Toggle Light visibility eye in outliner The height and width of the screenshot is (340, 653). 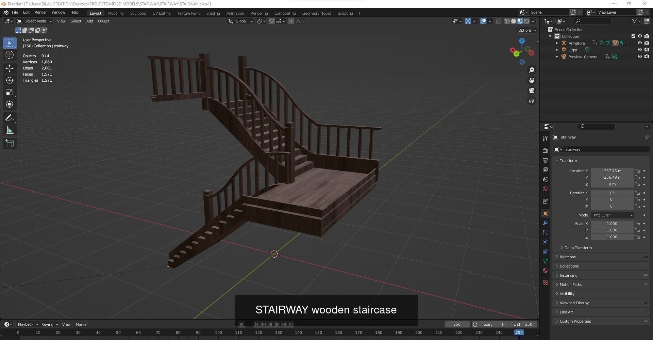tap(640, 50)
